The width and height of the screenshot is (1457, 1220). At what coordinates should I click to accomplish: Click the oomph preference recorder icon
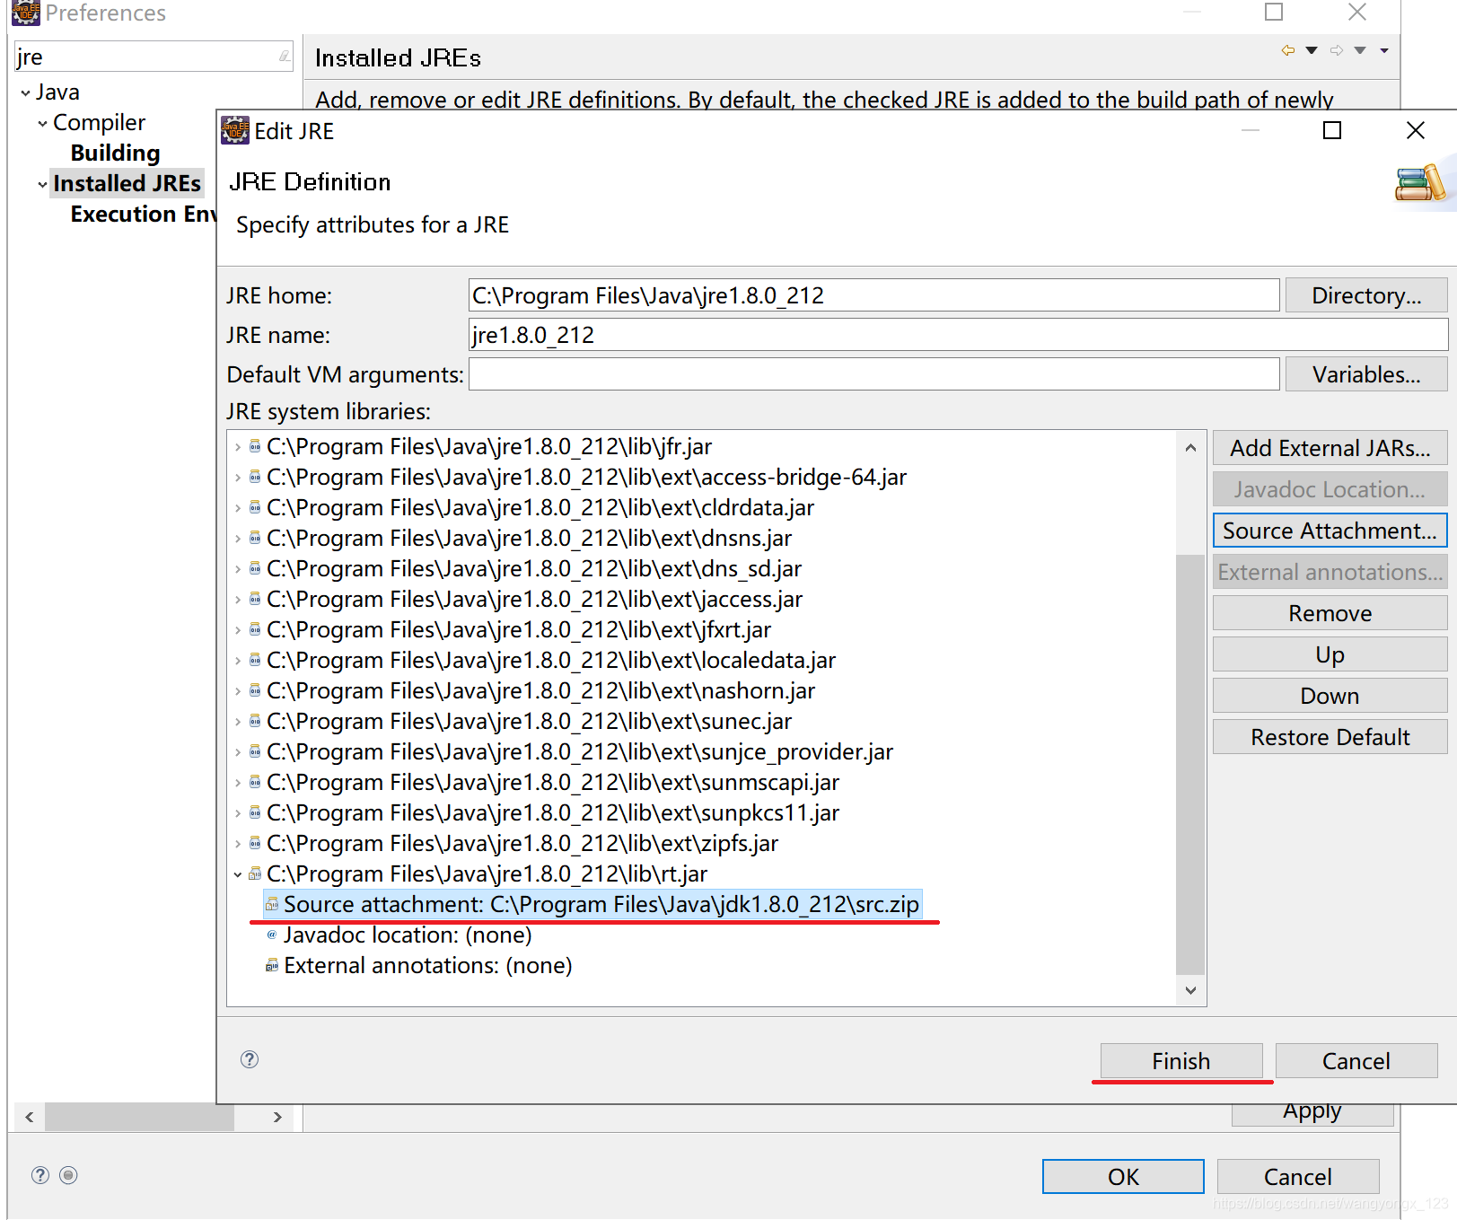click(68, 1175)
